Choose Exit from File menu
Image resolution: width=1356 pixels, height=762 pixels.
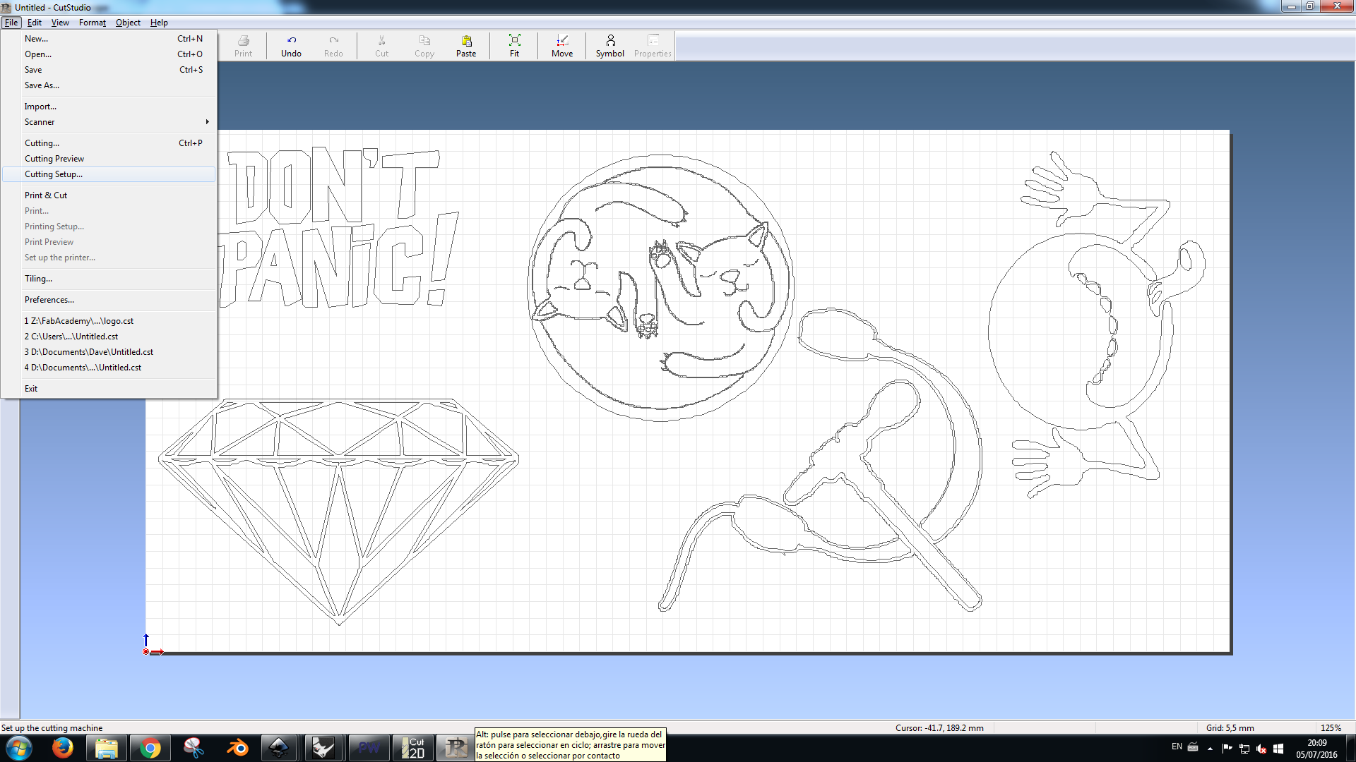[x=109, y=389]
